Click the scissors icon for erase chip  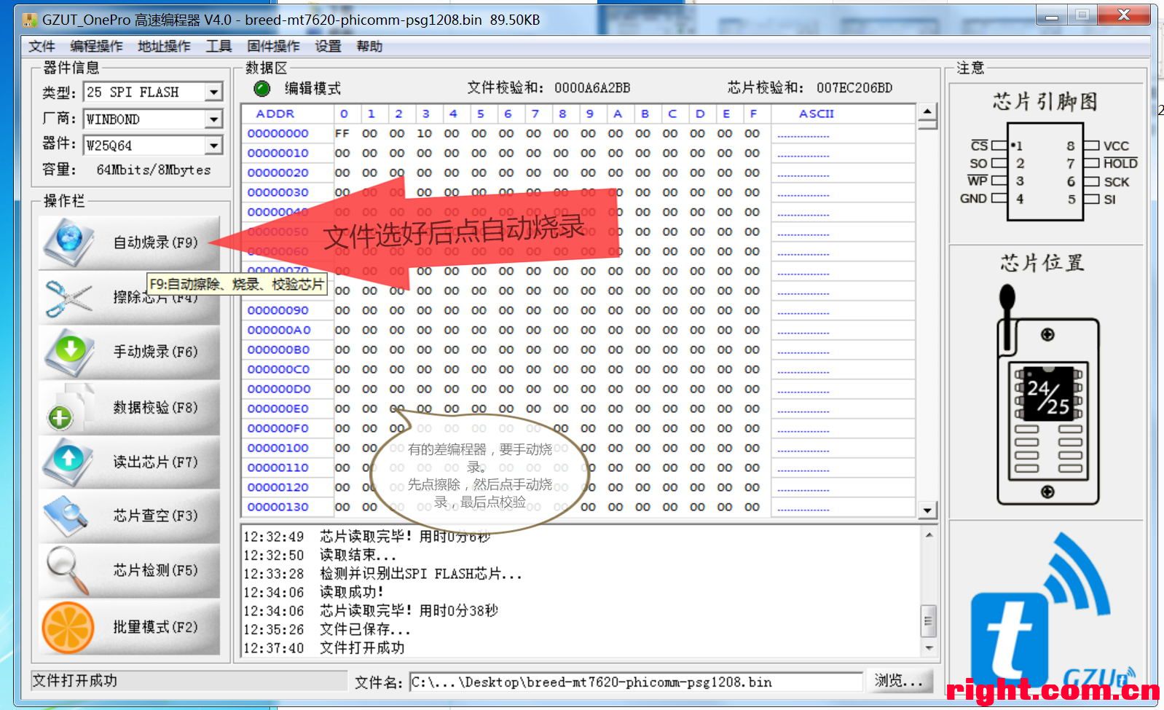point(68,298)
